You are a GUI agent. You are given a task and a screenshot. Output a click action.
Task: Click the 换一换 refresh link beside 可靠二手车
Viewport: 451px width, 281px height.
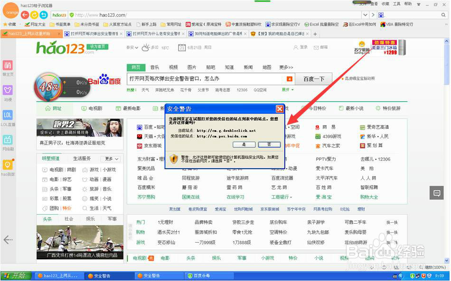392,222
